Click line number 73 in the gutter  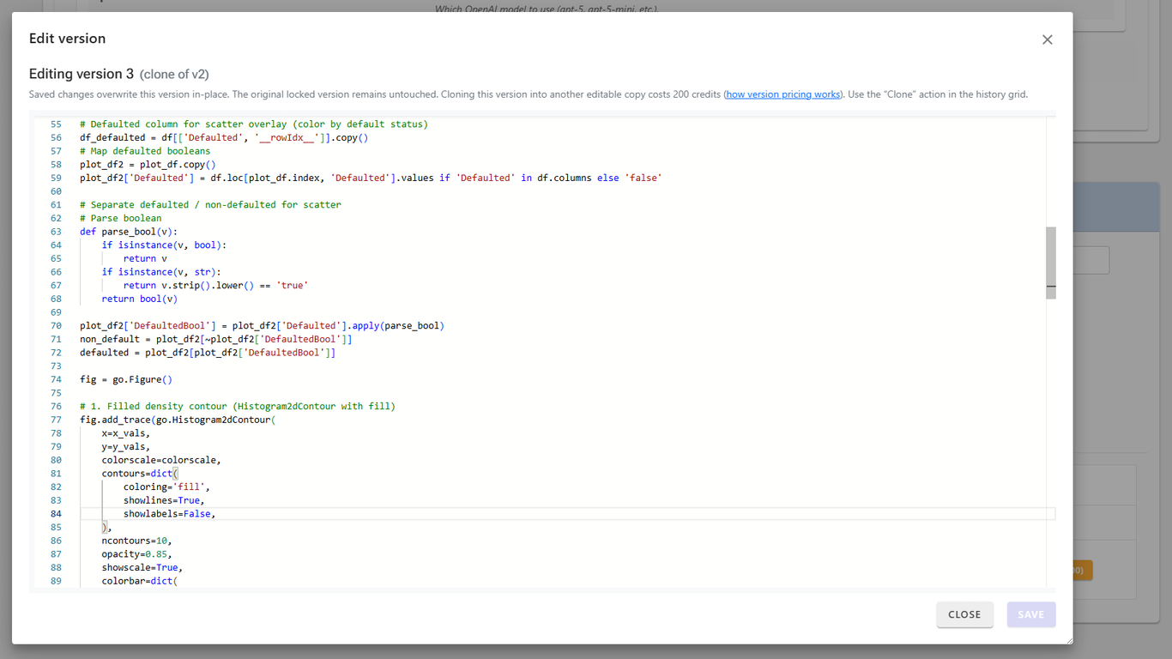coord(56,366)
